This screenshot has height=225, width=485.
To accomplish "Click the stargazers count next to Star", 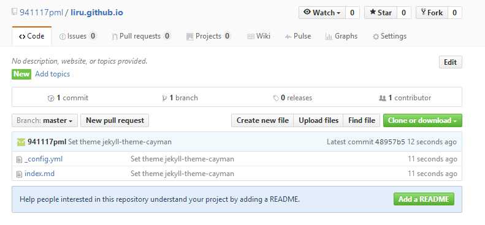I will click(403, 13).
